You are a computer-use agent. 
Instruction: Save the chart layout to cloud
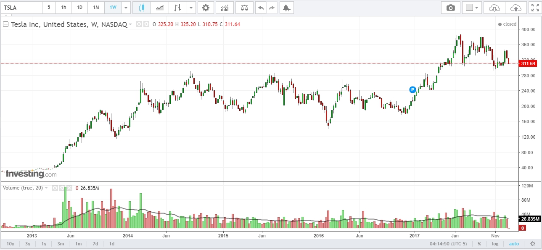(516, 8)
